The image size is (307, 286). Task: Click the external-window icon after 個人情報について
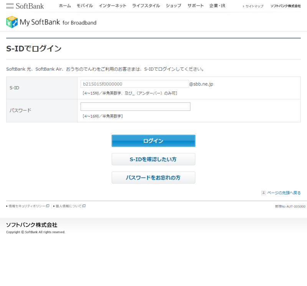tap(84, 206)
